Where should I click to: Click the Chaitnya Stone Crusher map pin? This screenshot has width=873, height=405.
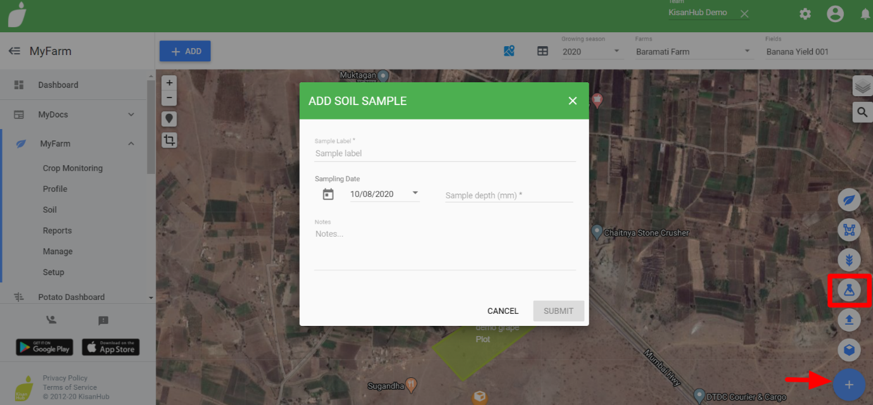(597, 232)
